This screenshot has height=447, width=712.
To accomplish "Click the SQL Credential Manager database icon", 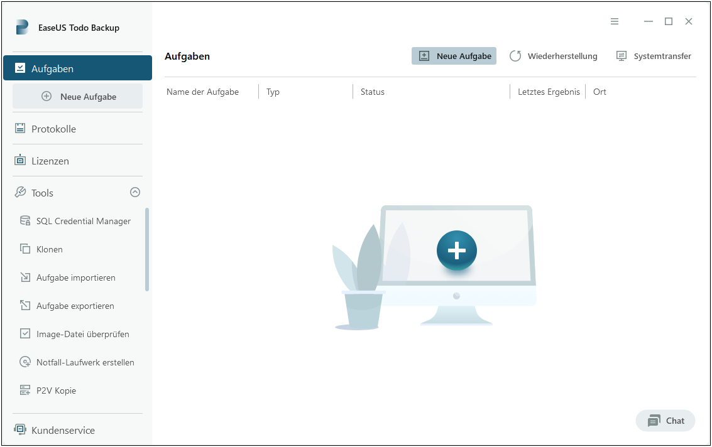I will (x=25, y=220).
